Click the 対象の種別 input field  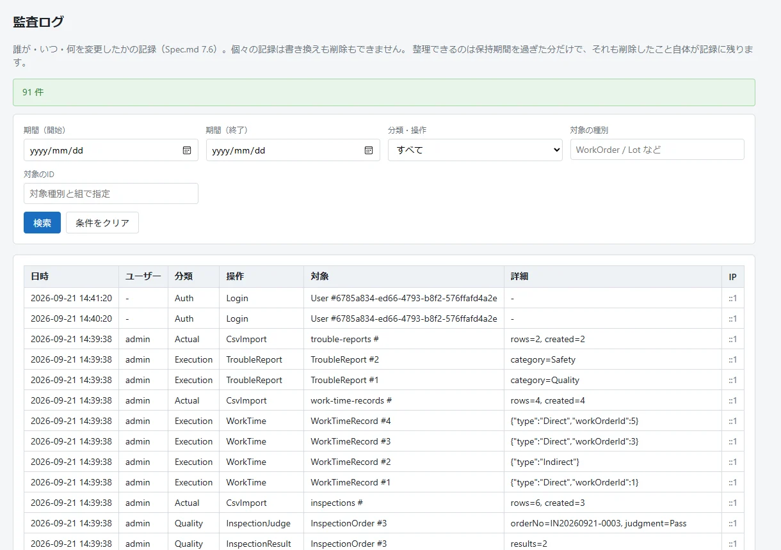click(x=657, y=150)
